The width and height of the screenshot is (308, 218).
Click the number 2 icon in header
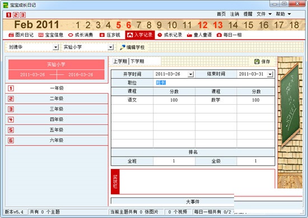pos(16,15)
